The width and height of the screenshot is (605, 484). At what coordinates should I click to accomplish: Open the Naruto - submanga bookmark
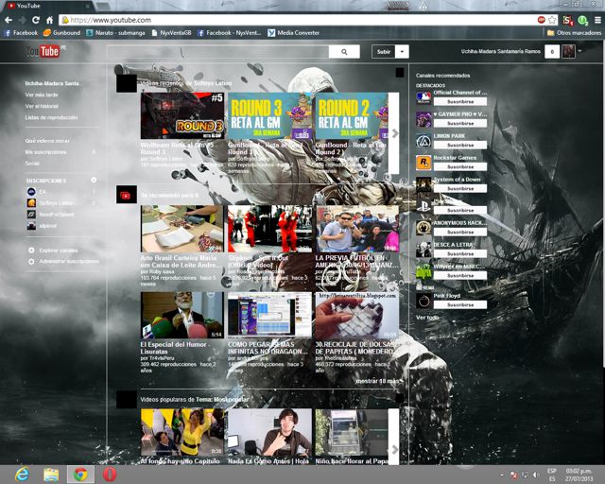[115, 33]
